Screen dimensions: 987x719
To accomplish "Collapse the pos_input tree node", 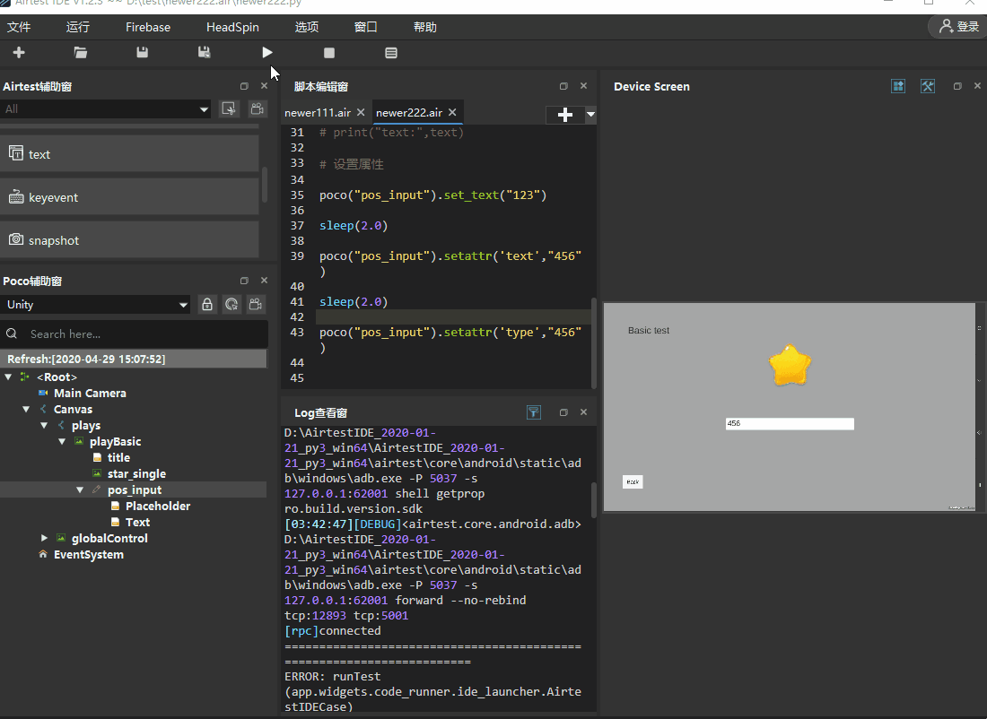I will (80, 490).
